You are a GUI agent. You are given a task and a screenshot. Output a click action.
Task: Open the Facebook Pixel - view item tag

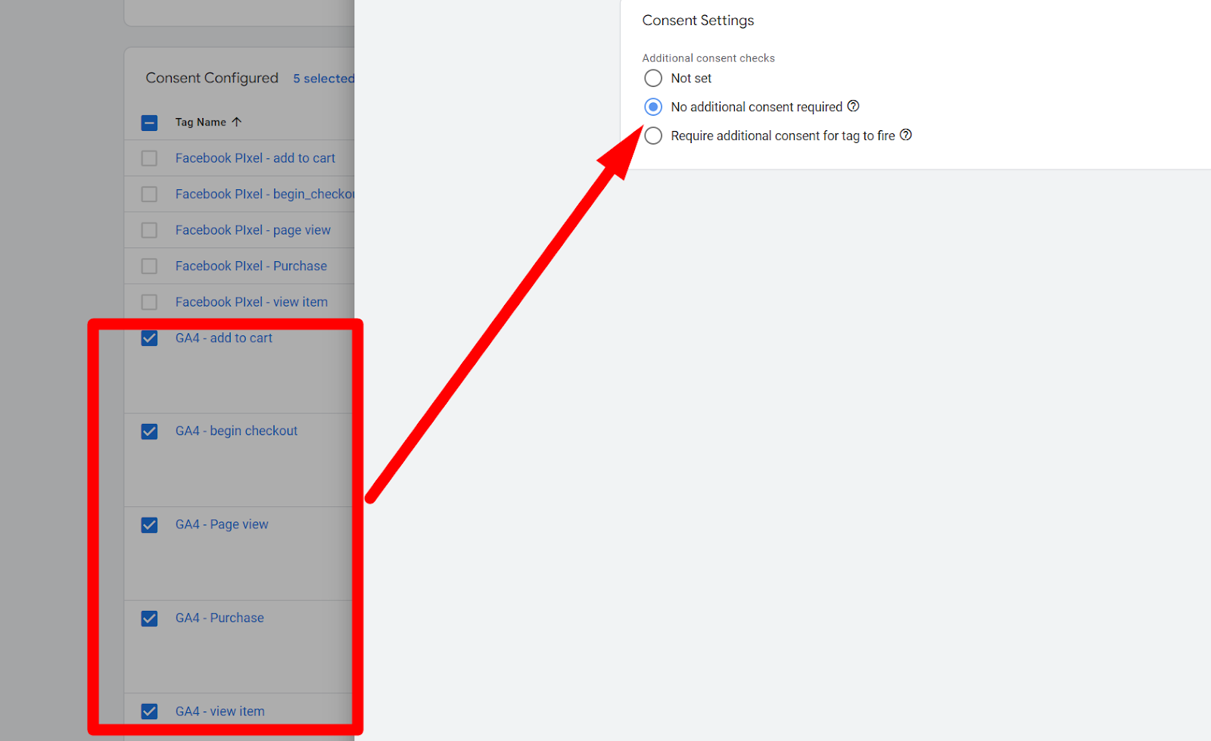pyautogui.click(x=251, y=302)
